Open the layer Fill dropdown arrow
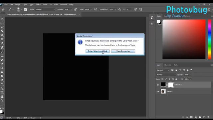 click(x=190, y=79)
